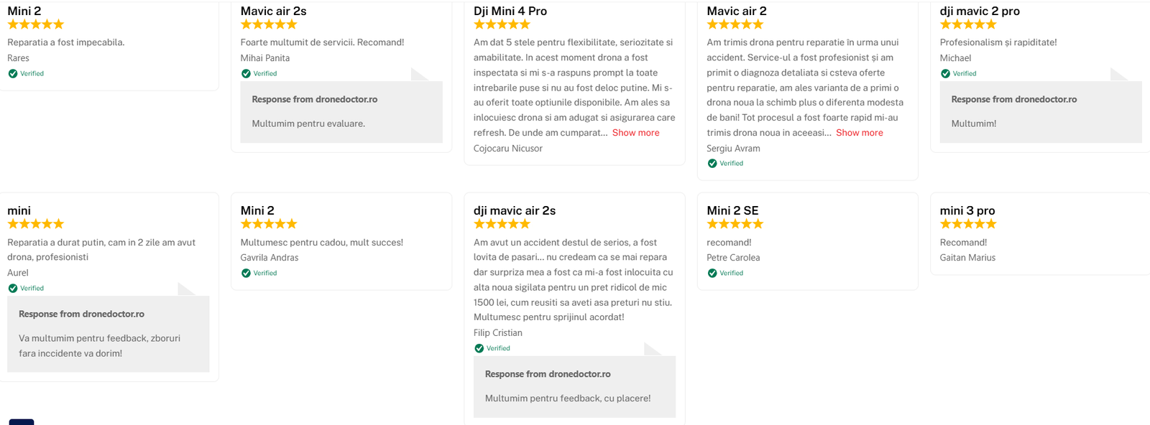The width and height of the screenshot is (1150, 425).
Task: Click the dronedoctor.ro response to Michael's review
Action: (x=1041, y=112)
